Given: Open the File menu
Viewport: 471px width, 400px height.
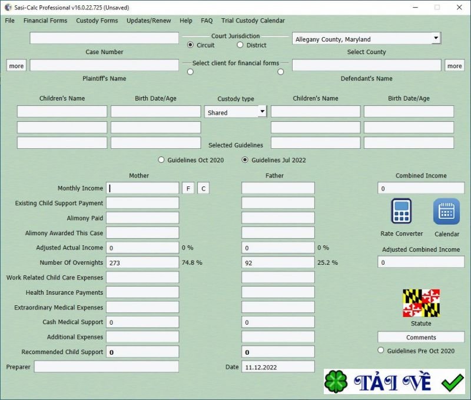Looking at the screenshot, I should pyautogui.click(x=9, y=21).
